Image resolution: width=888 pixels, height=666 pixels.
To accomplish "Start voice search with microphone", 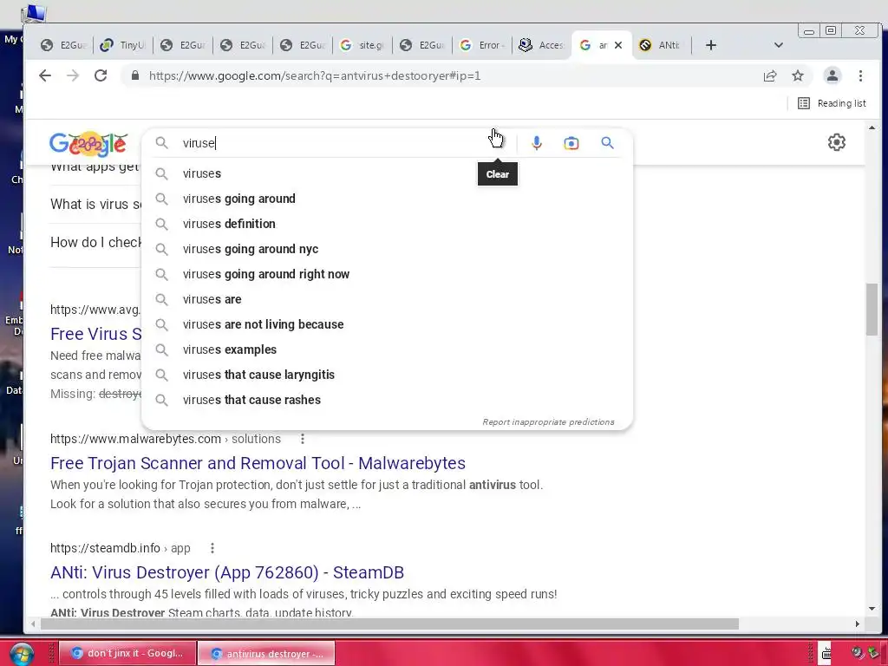I will [536, 143].
